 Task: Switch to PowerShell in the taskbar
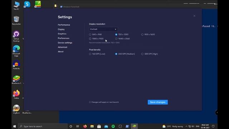[x=127, y=126]
